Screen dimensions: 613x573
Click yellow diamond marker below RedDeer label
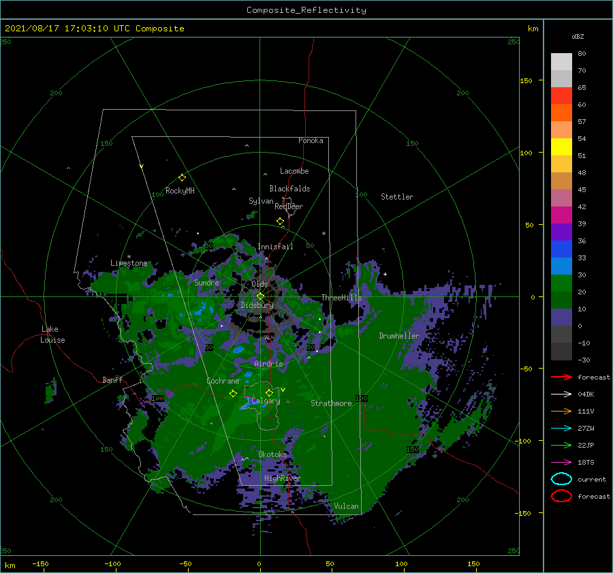pyautogui.click(x=281, y=221)
